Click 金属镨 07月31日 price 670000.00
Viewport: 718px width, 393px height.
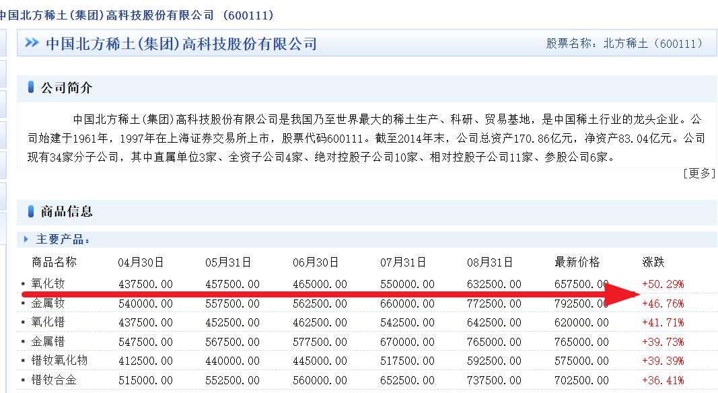(x=407, y=342)
